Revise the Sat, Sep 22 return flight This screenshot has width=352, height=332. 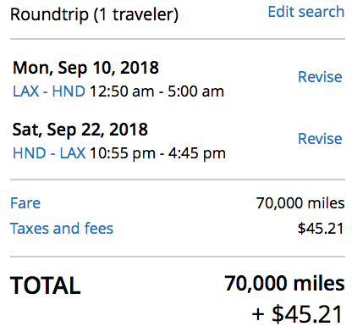[320, 139]
